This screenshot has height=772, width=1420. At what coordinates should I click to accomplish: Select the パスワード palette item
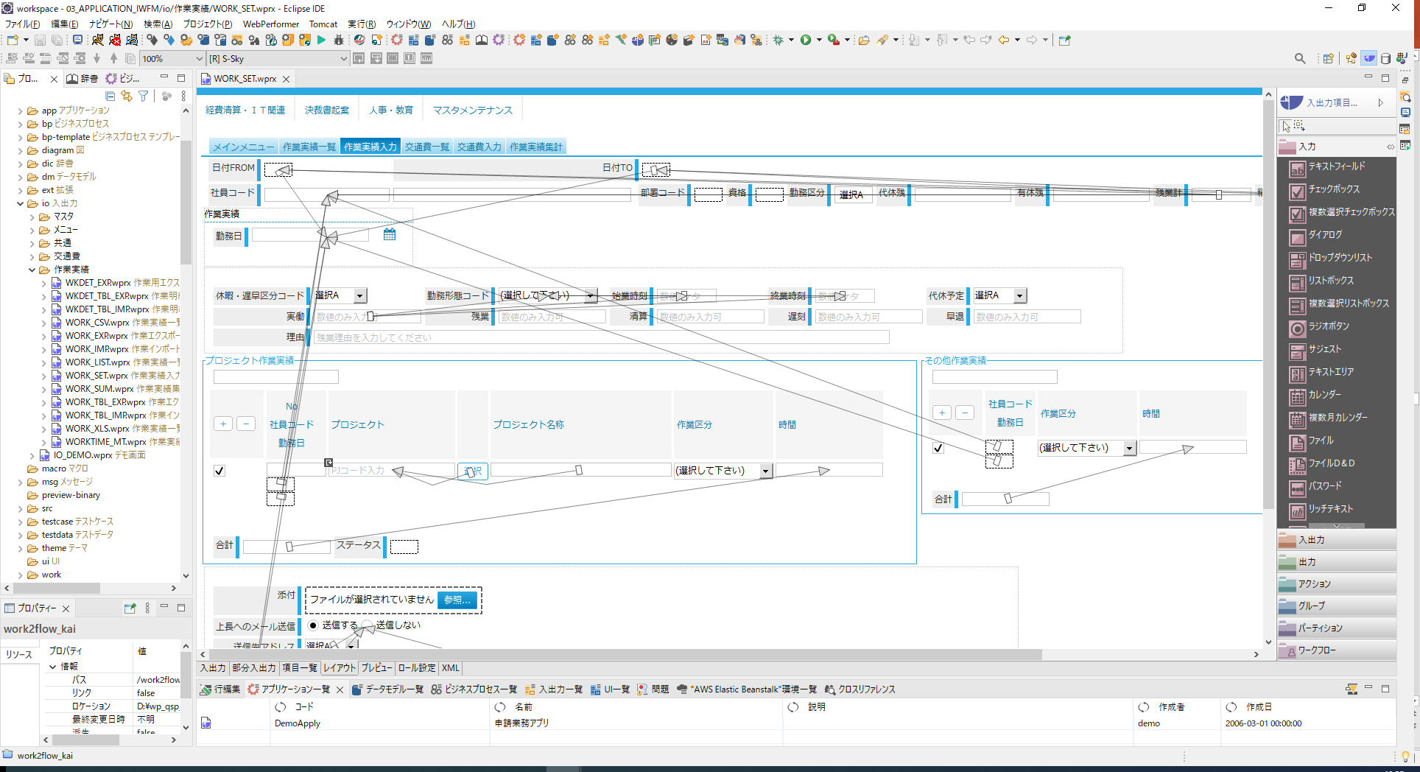pyautogui.click(x=1324, y=486)
